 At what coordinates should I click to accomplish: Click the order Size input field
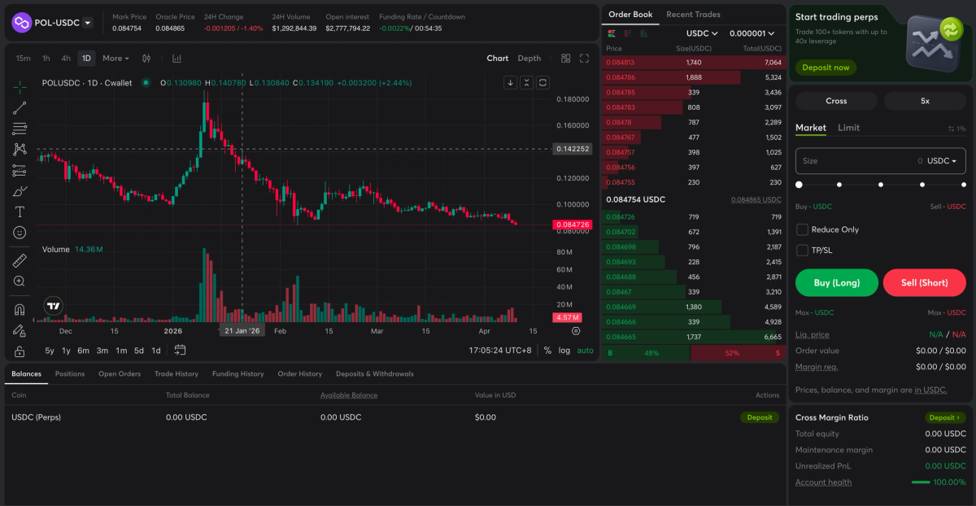[881, 161]
